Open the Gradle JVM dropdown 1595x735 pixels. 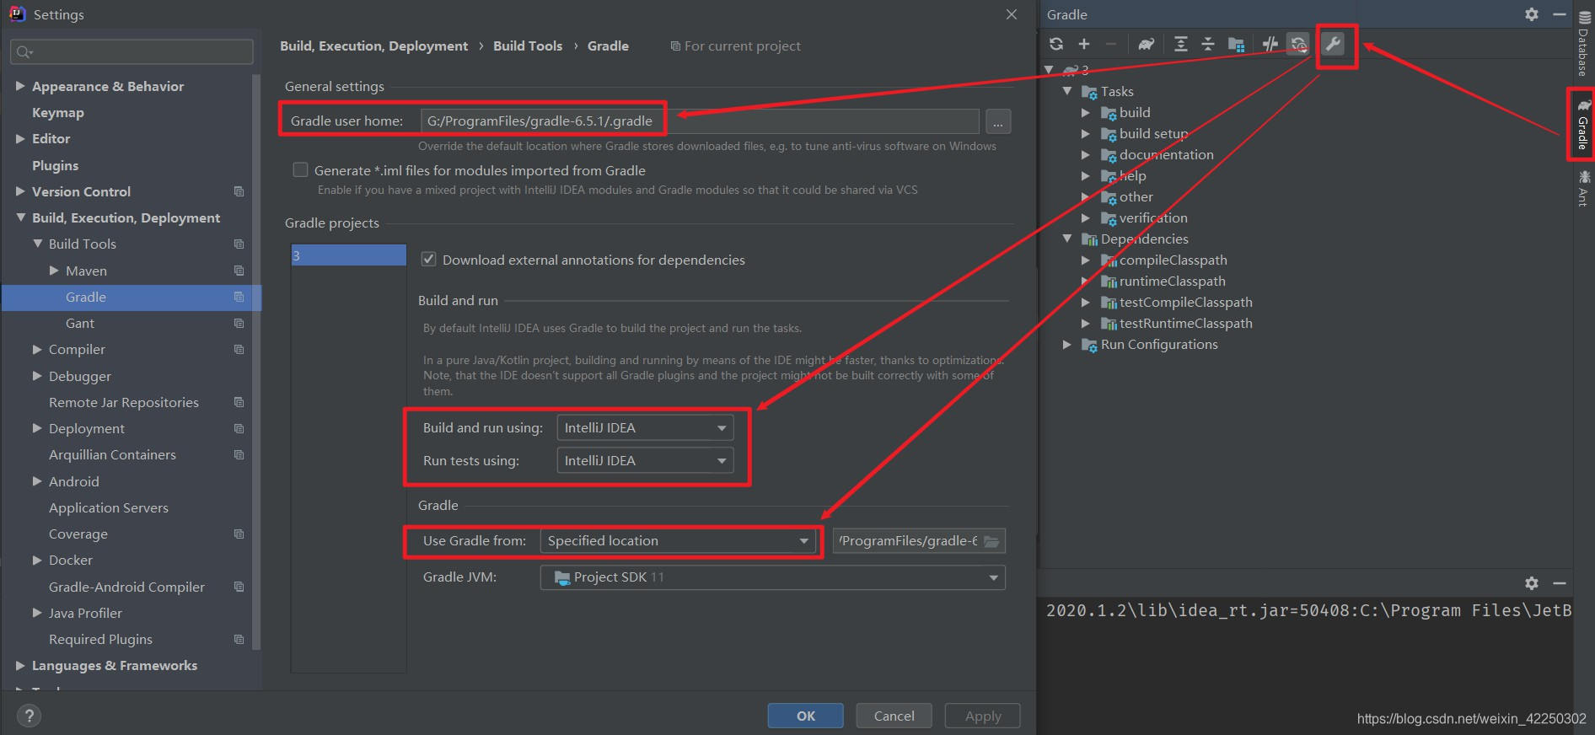pyautogui.click(x=772, y=577)
